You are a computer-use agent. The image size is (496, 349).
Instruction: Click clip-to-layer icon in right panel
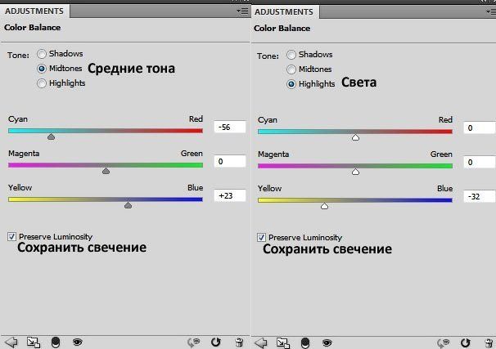(x=305, y=343)
